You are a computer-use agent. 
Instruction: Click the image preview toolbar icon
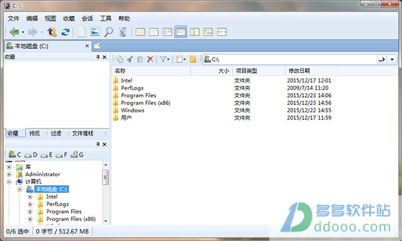(x=95, y=31)
